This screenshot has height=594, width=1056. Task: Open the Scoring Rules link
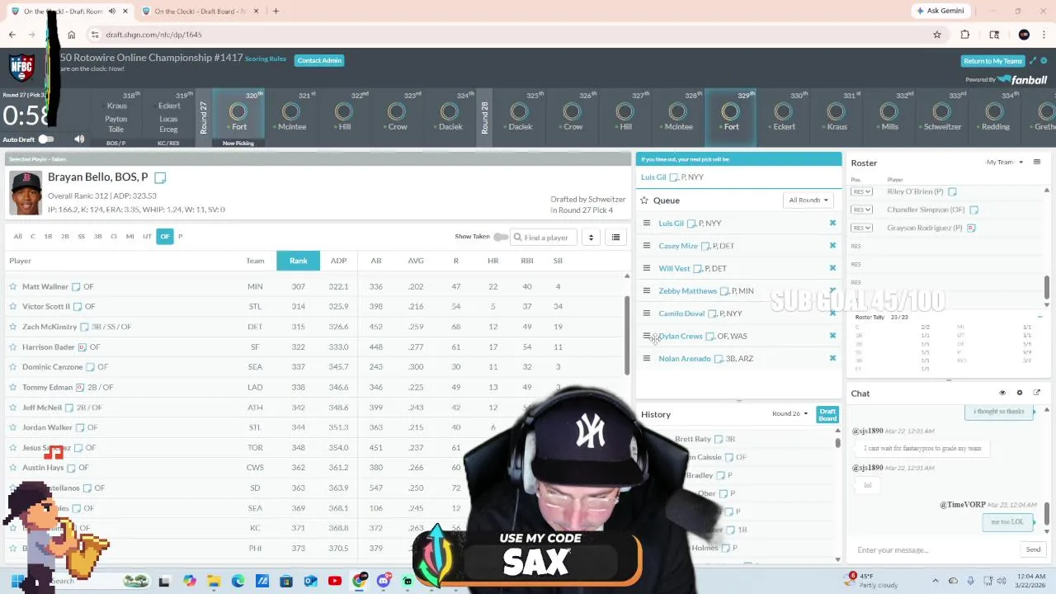(266, 59)
